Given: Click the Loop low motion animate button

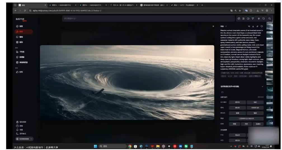Looking at the screenshot, I should click(x=238, y=141).
